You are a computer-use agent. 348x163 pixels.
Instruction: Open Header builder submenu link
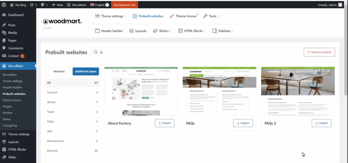point(12,87)
